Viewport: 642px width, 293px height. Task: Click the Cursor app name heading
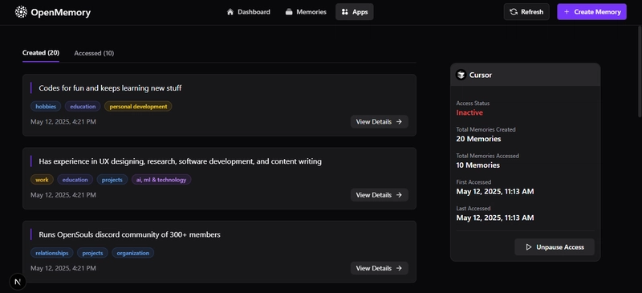coord(481,75)
